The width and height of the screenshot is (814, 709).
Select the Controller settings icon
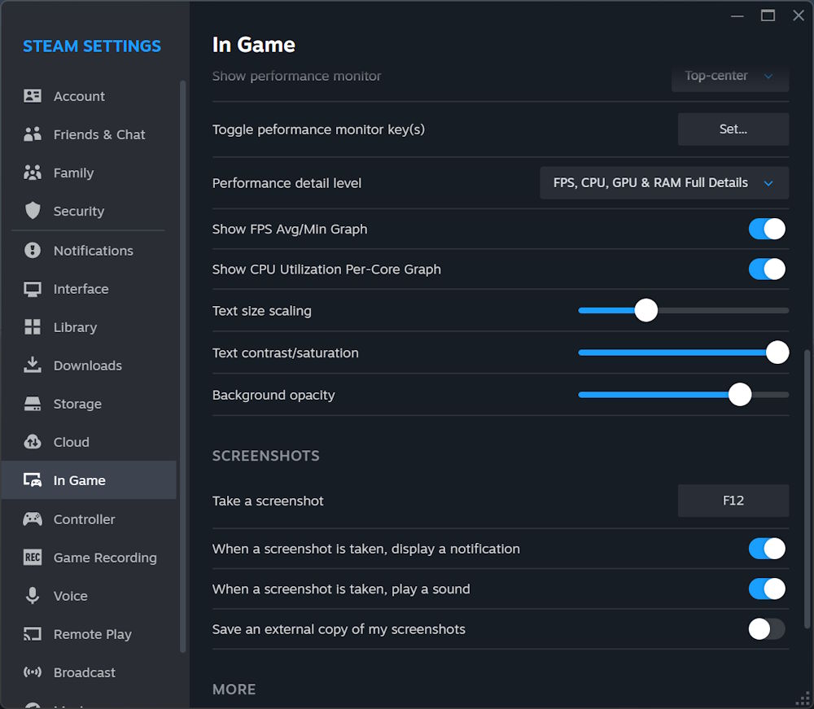point(32,519)
